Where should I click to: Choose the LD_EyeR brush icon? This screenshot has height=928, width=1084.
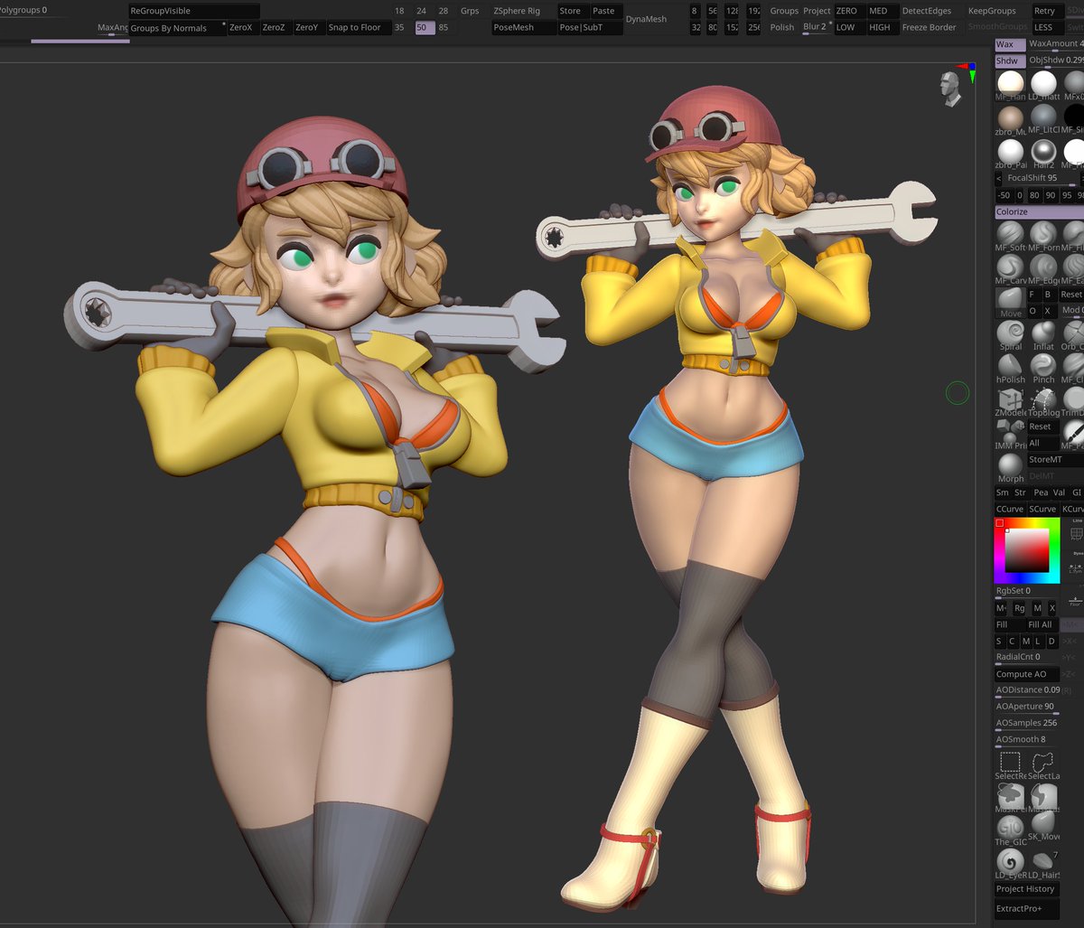pos(1010,863)
